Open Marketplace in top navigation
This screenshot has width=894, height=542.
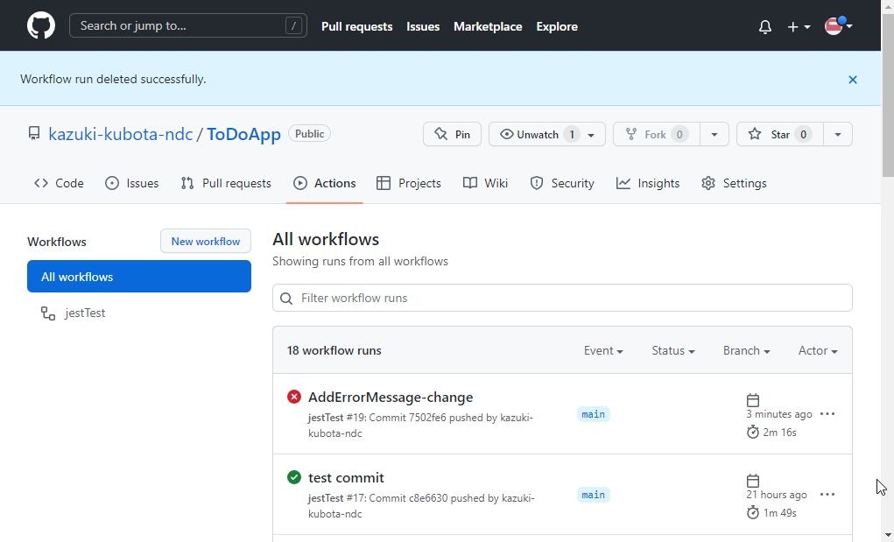tap(488, 26)
